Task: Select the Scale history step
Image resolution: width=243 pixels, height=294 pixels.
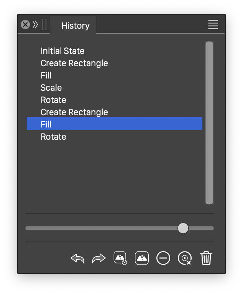Action: [51, 88]
